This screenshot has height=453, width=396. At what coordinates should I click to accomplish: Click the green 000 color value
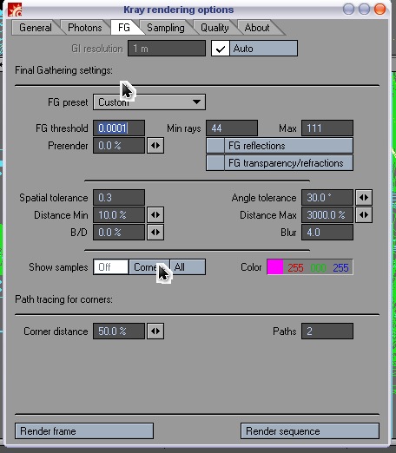pyautogui.click(x=318, y=268)
